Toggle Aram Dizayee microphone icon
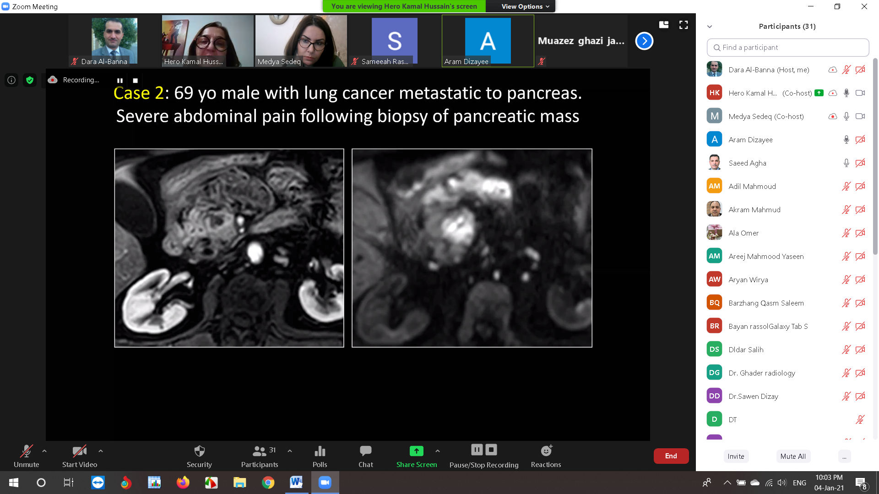 [x=846, y=140]
